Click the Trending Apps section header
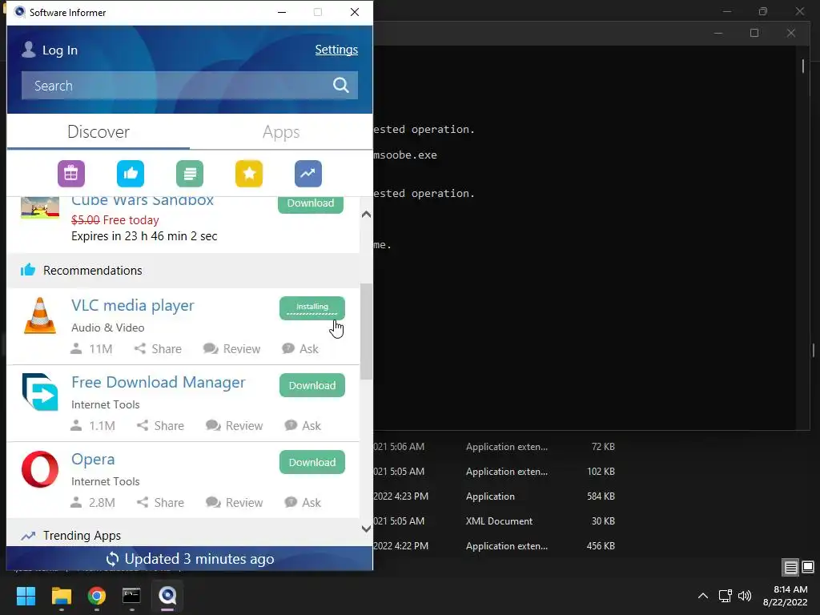 point(183,534)
